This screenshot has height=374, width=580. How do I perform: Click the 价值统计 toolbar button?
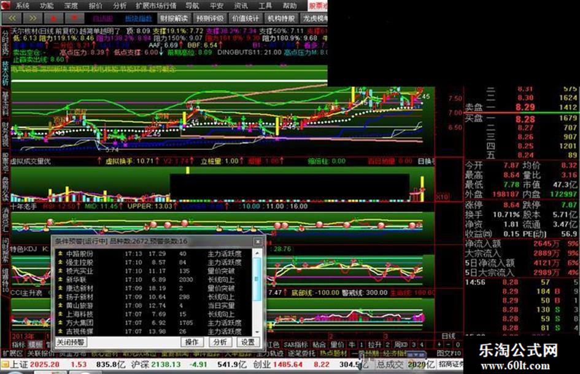[246, 18]
